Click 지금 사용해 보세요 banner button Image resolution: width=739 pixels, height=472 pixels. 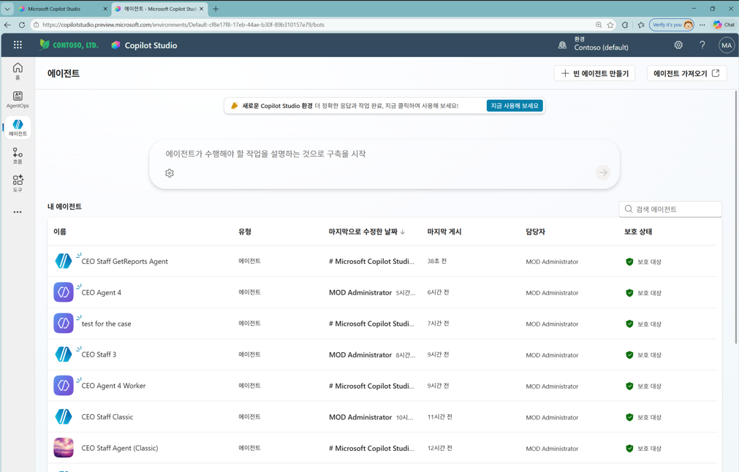[x=515, y=105]
